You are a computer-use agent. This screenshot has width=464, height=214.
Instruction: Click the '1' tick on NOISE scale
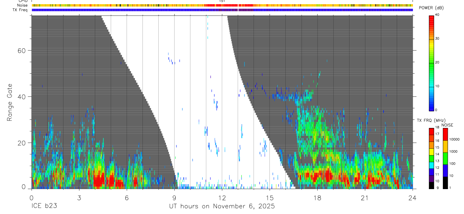point(451,188)
